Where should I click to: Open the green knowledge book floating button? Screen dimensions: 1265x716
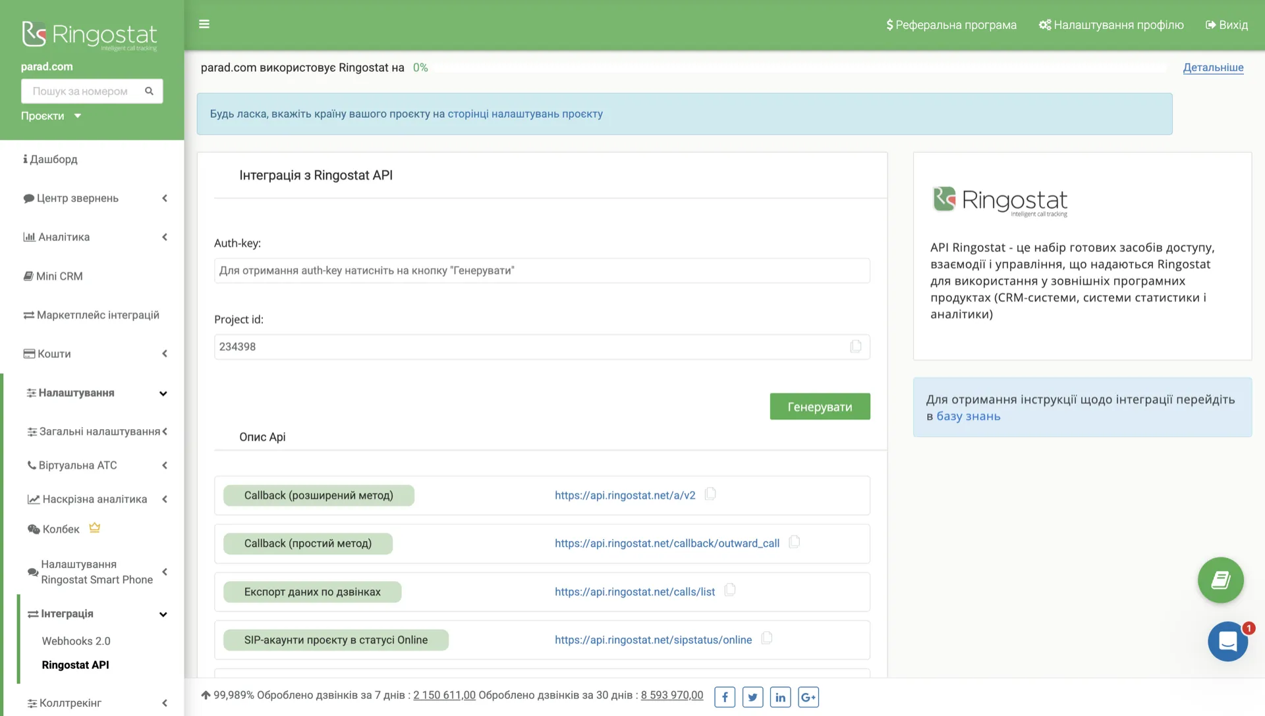coord(1220,580)
